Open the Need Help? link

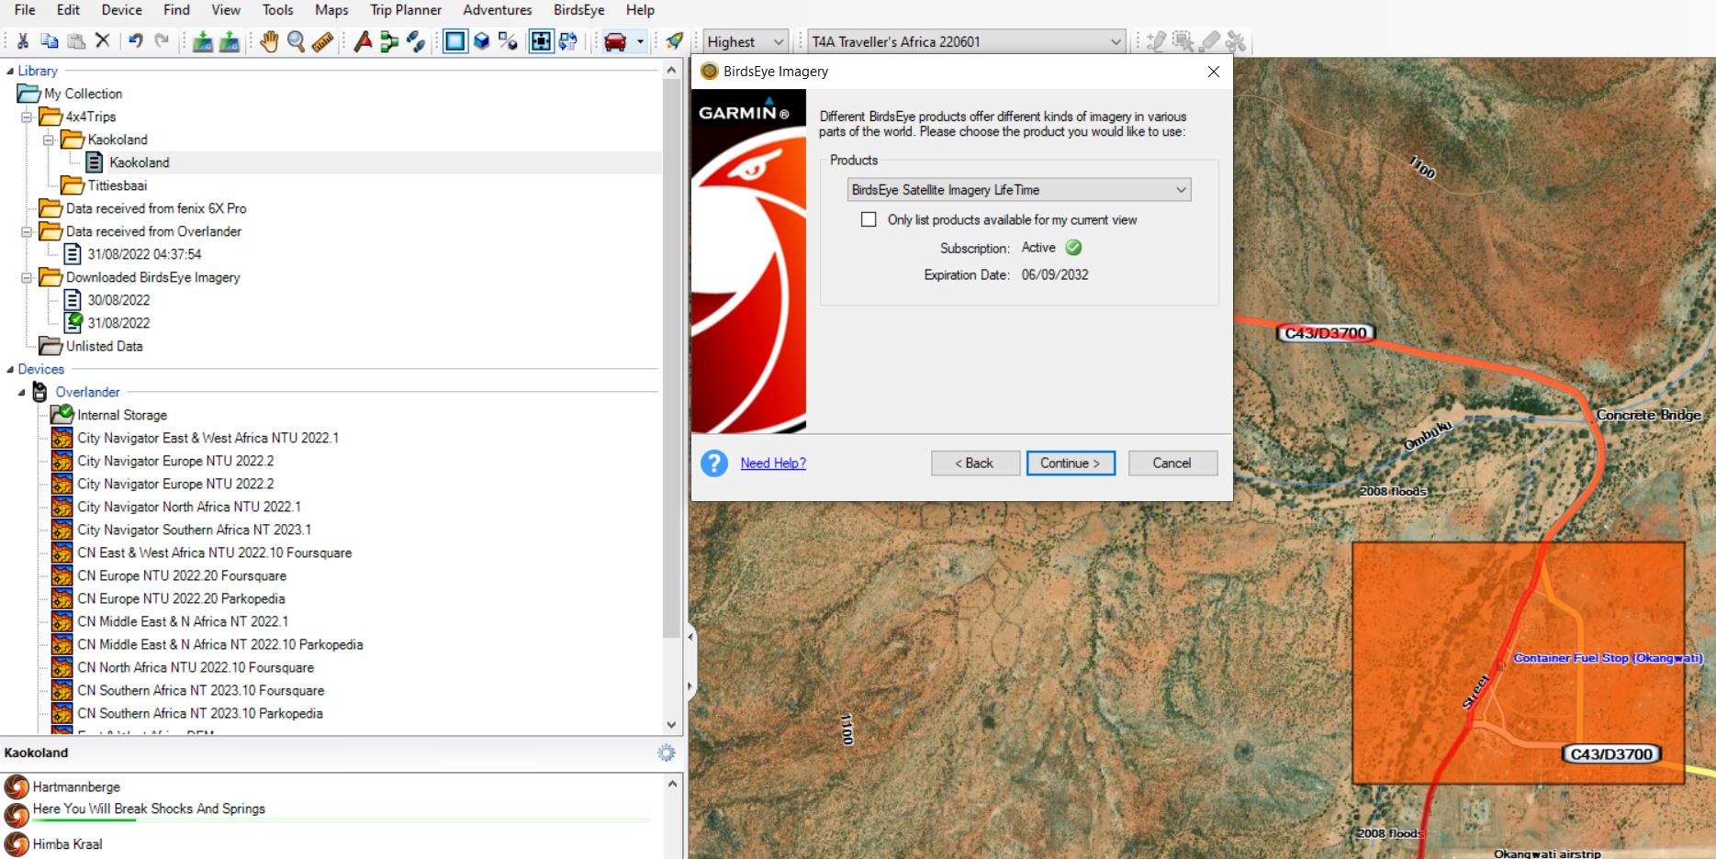coord(773,463)
